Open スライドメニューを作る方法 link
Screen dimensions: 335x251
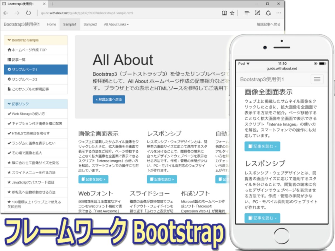(x=36, y=172)
